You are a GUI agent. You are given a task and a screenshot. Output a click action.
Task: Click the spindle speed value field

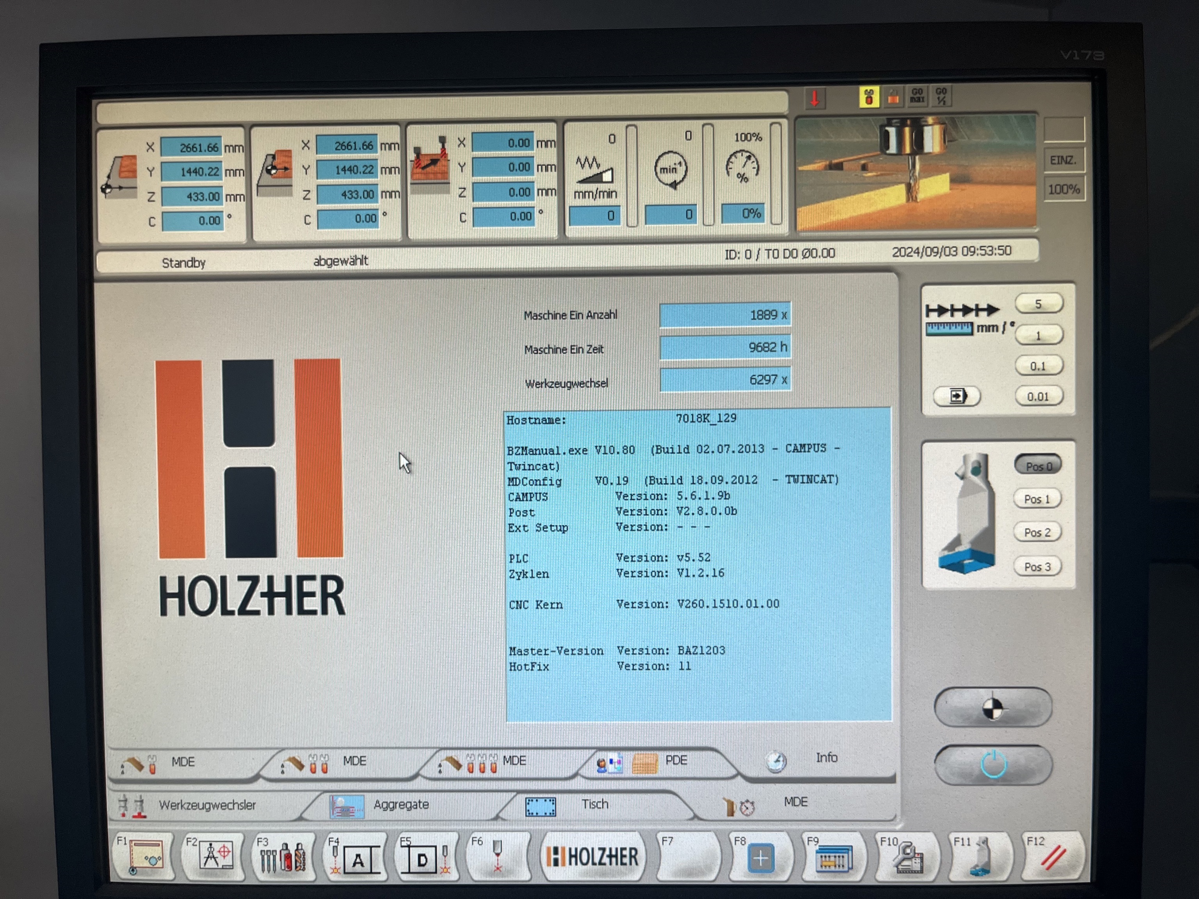click(x=671, y=215)
